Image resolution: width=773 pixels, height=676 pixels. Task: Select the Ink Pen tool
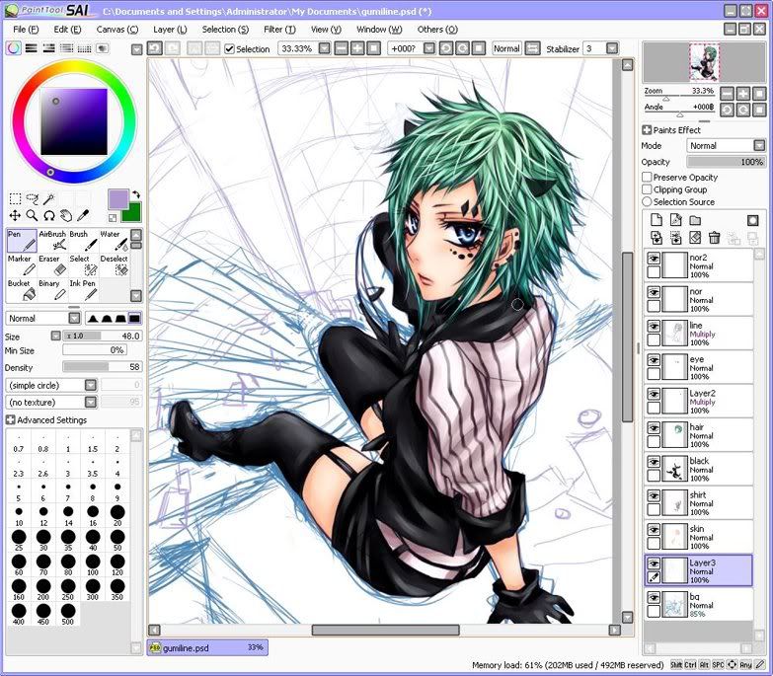(x=83, y=290)
